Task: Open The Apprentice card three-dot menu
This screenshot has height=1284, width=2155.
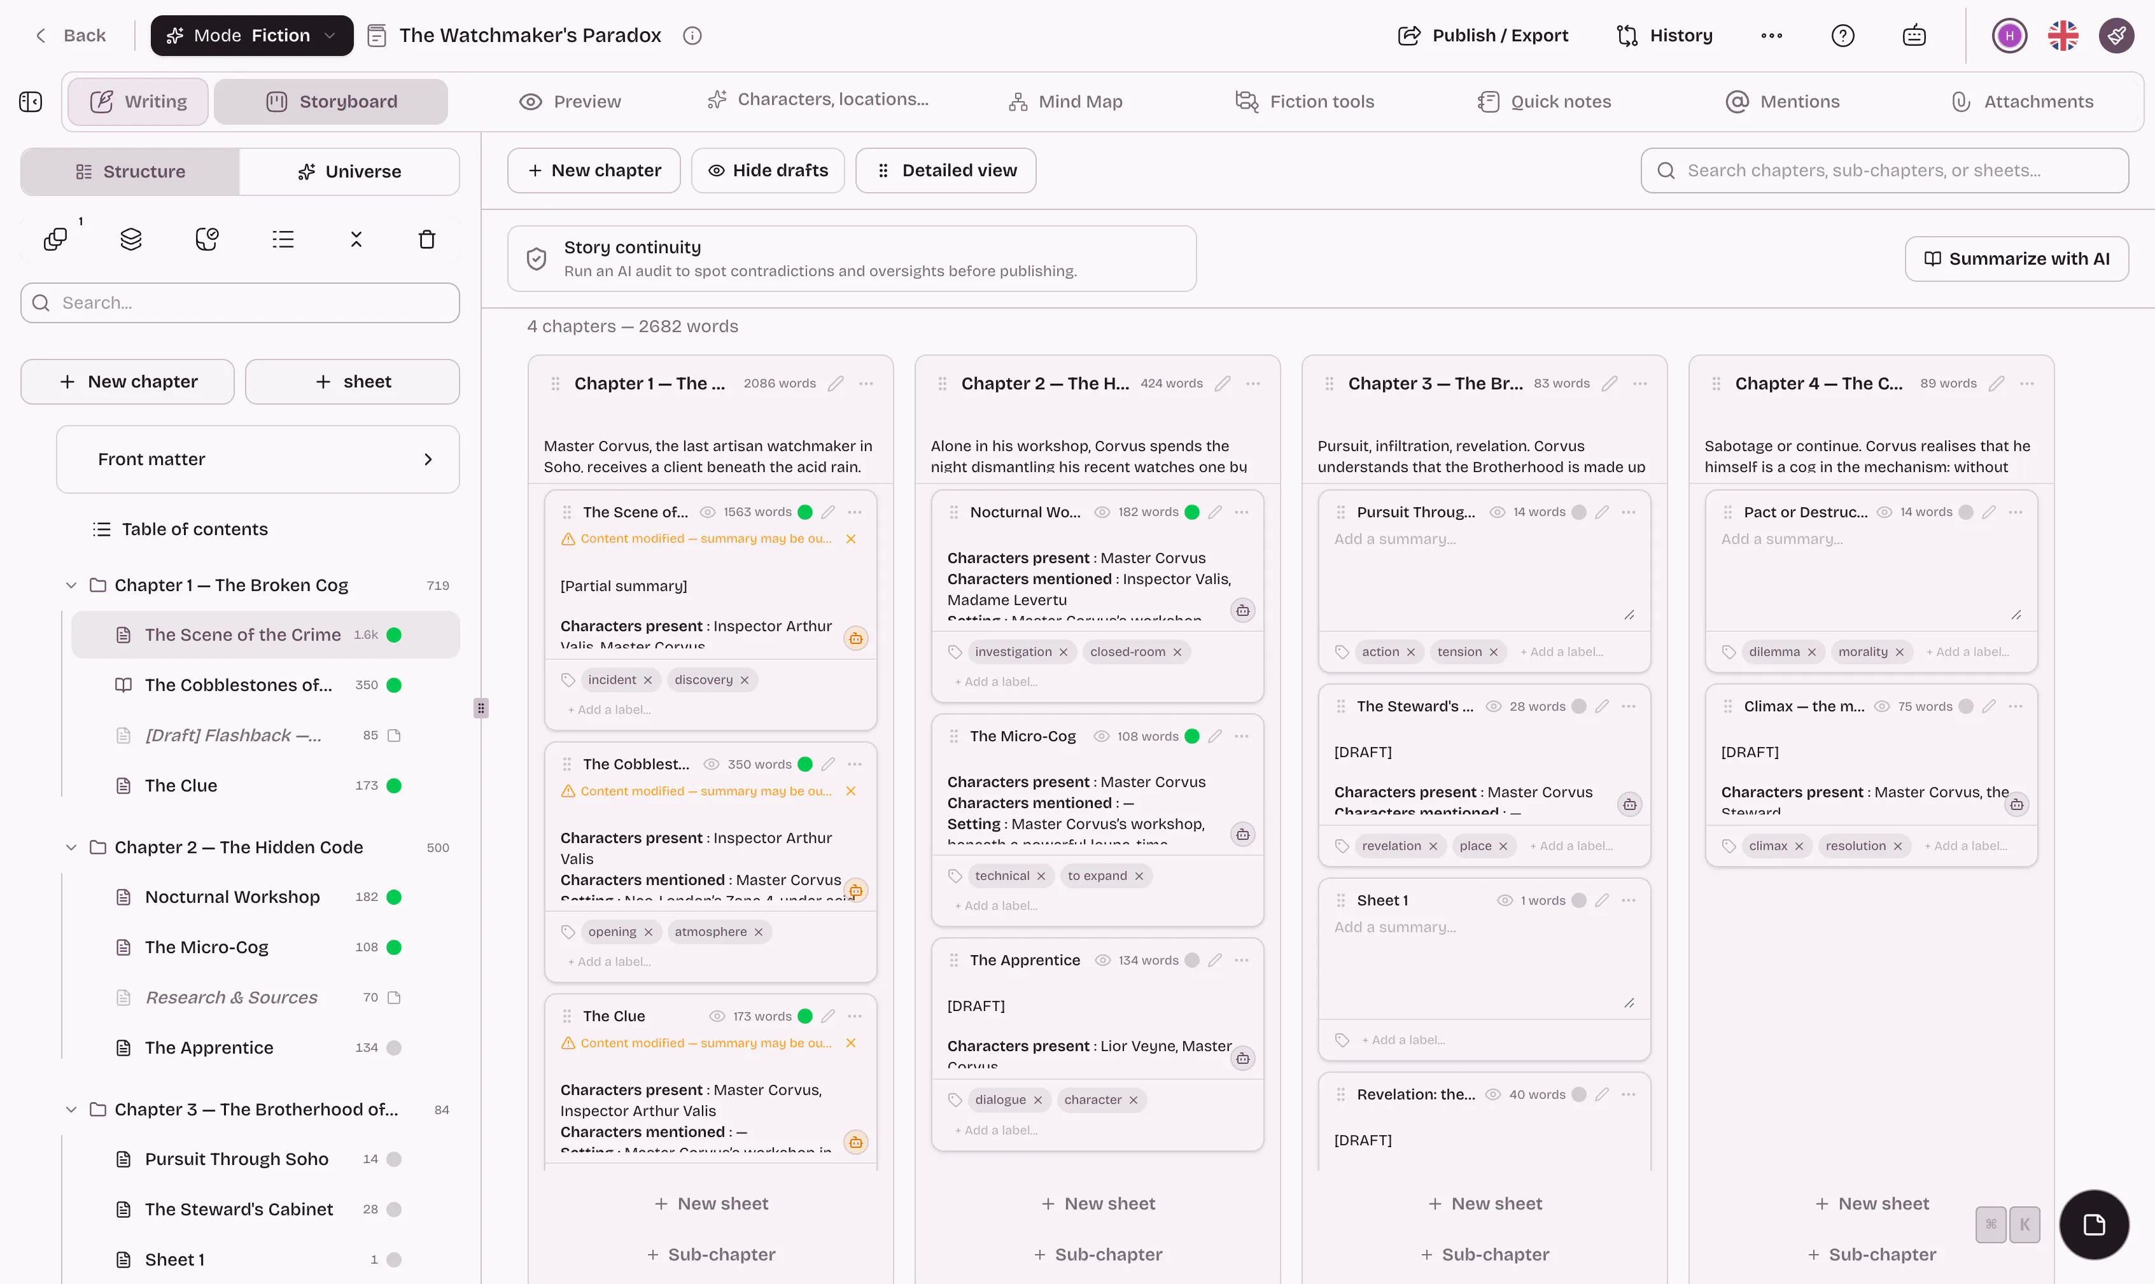Action: pyautogui.click(x=1241, y=960)
